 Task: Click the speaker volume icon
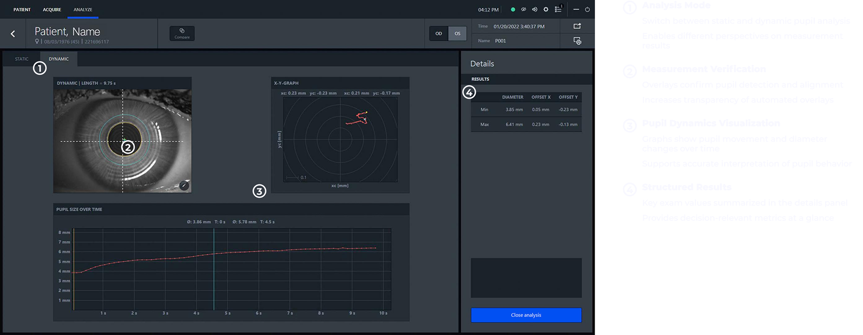point(534,9)
